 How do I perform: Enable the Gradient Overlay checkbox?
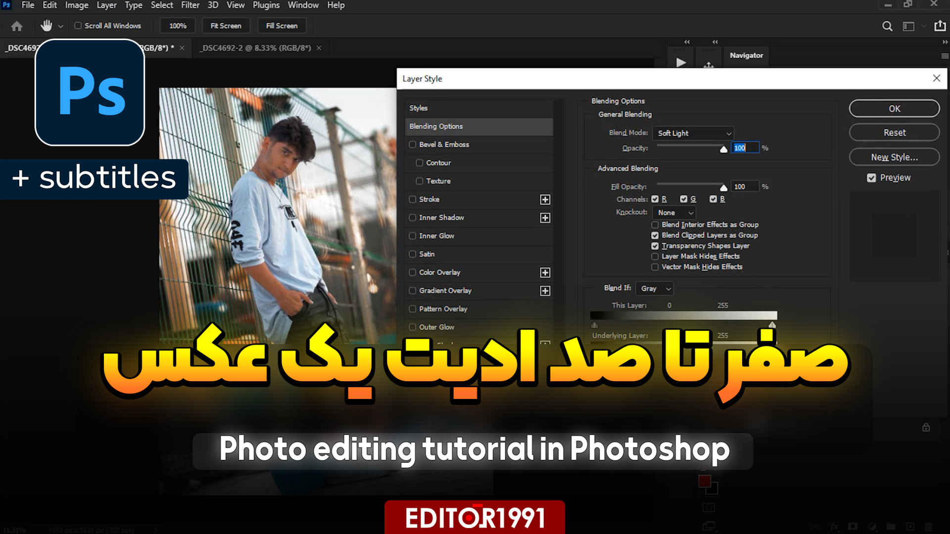point(412,291)
